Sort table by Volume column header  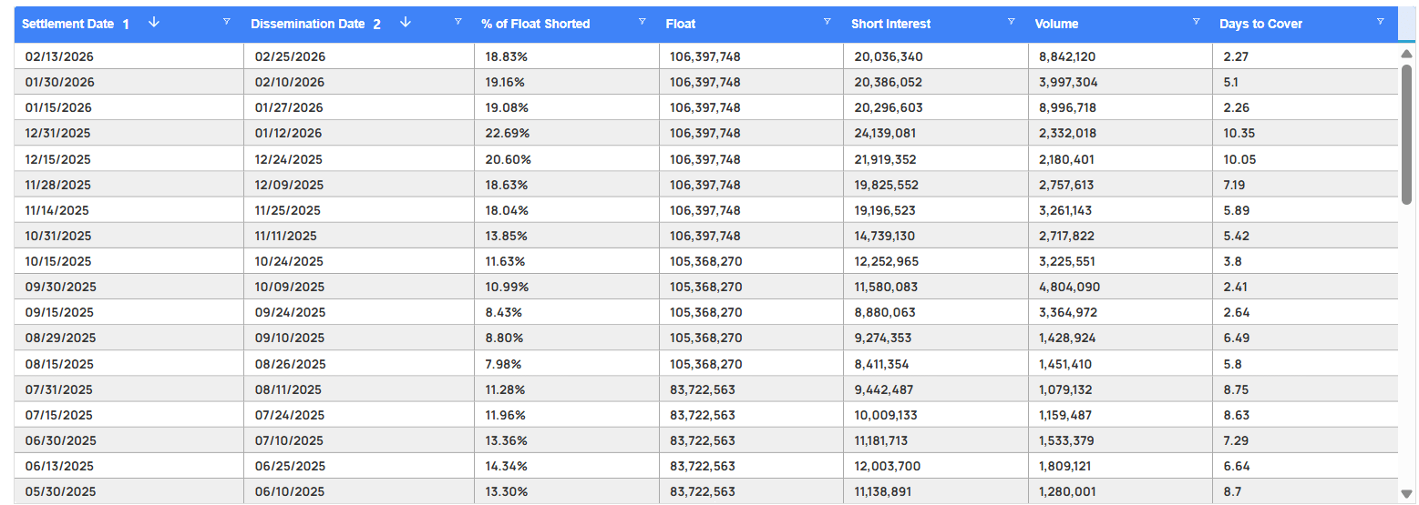pyautogui.click(x=1057, y=24)
